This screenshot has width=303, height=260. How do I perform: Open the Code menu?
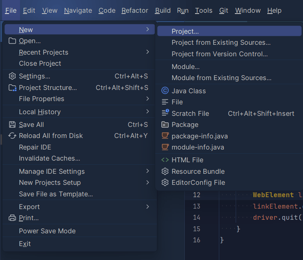(x=107, y=10)
